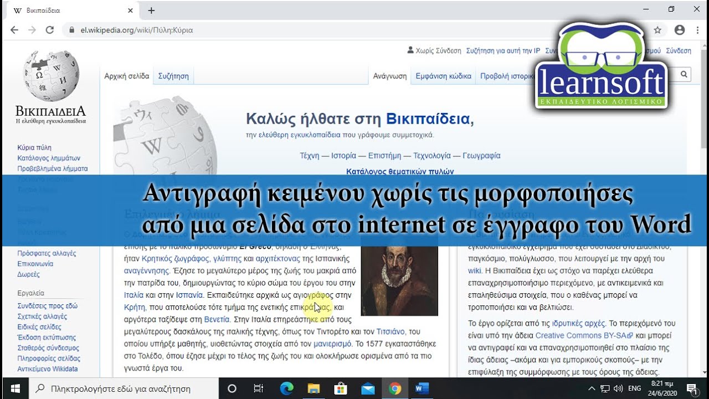The height and width of the screenshot is (399, 709).
Task: Click the taskbar search box
Action: click(x=125, y=388)
